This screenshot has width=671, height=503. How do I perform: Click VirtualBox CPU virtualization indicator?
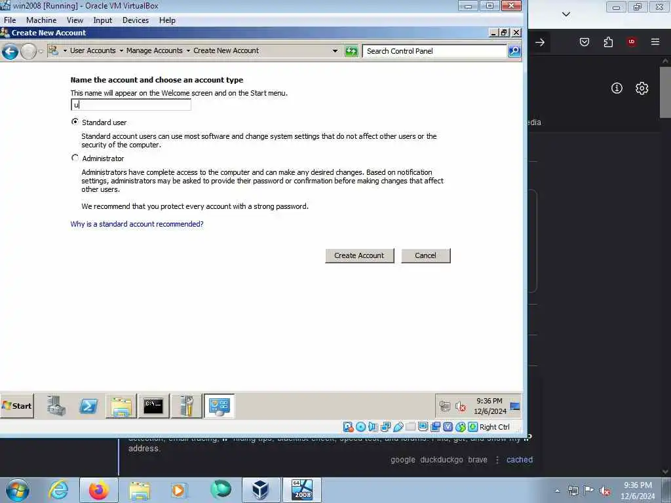pos(448,426)
